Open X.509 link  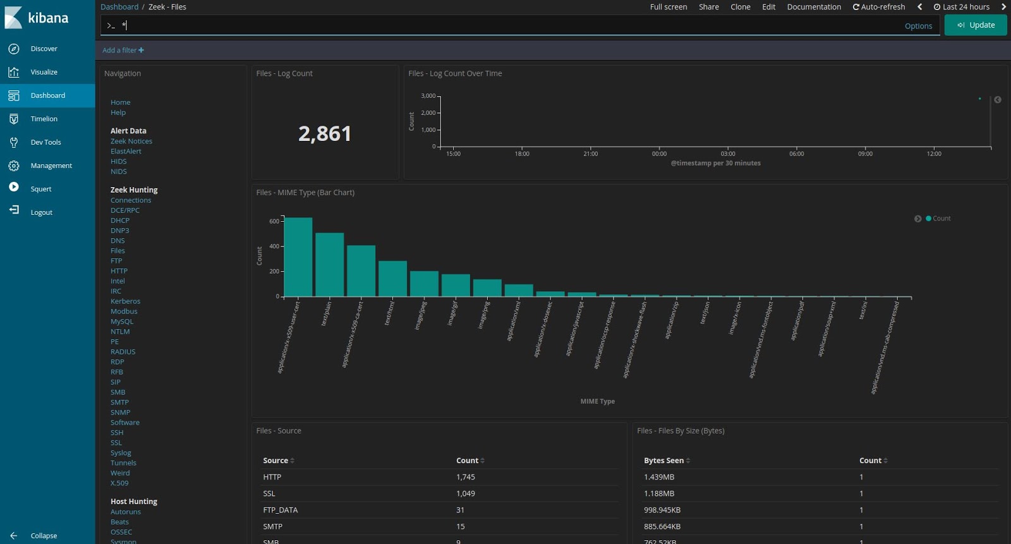[119, 483]
